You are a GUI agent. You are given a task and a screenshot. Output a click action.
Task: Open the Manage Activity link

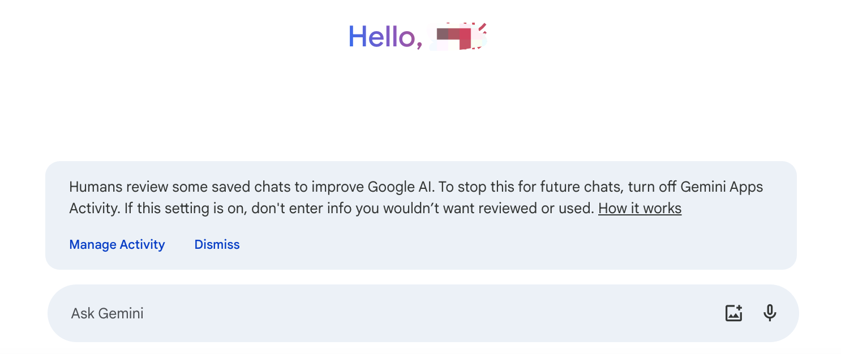[117, 245]
